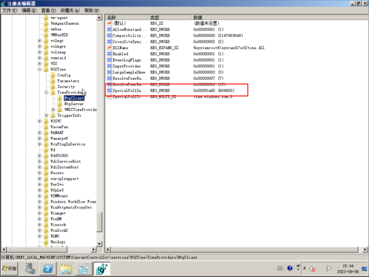The width and height of the screenshot is (369, 277).
Task: Collapse the TimeProviders tree node
Action: [46, 93]
